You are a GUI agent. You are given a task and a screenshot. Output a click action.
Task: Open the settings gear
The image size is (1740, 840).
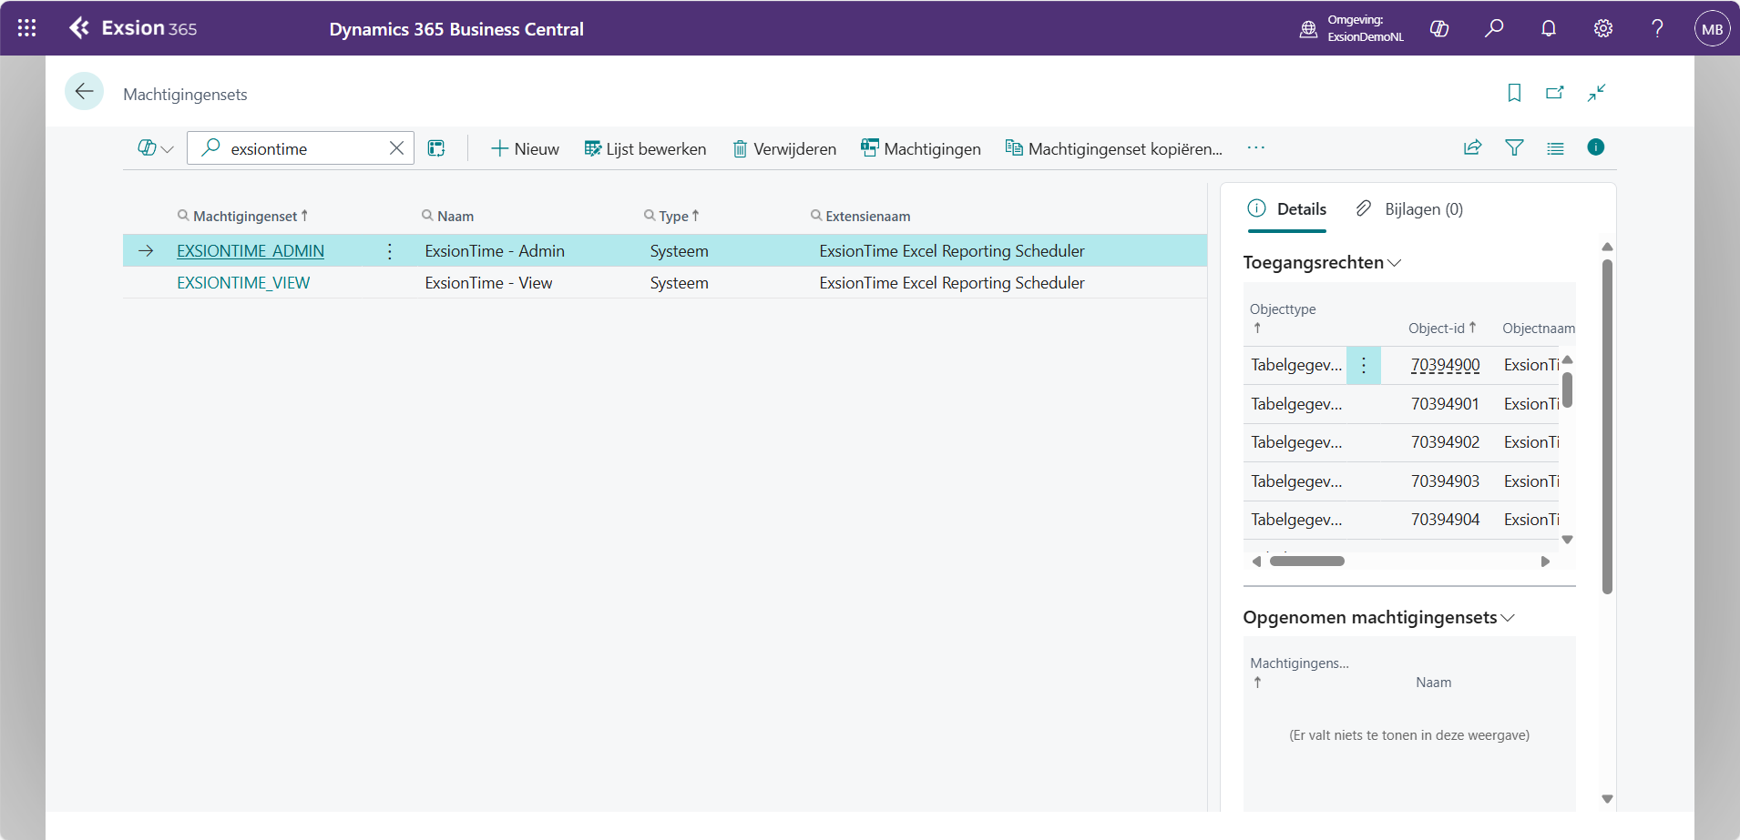click(x=1603, y=28)
